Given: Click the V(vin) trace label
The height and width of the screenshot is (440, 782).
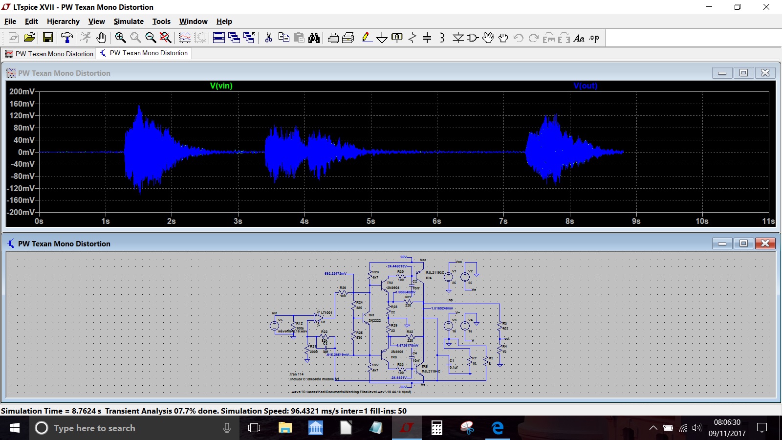Looking at the screenshot, I should [x=221, y=86].
